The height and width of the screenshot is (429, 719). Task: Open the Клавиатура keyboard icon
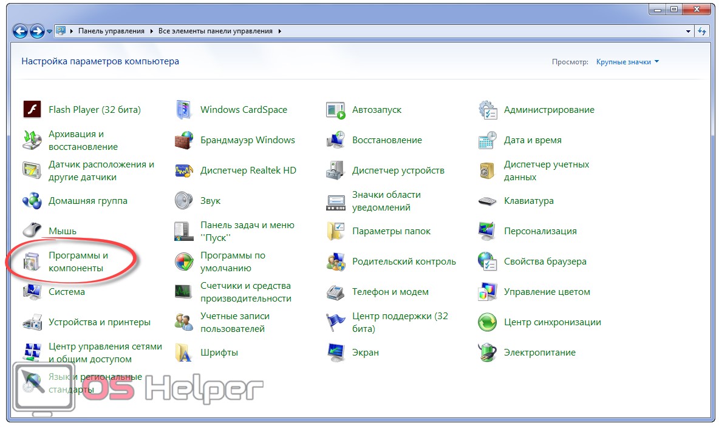coord(487,201)
